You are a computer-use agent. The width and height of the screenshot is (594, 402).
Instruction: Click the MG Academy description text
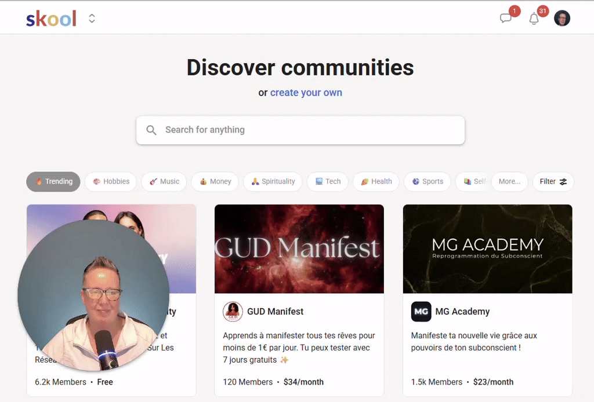(474, 342)
